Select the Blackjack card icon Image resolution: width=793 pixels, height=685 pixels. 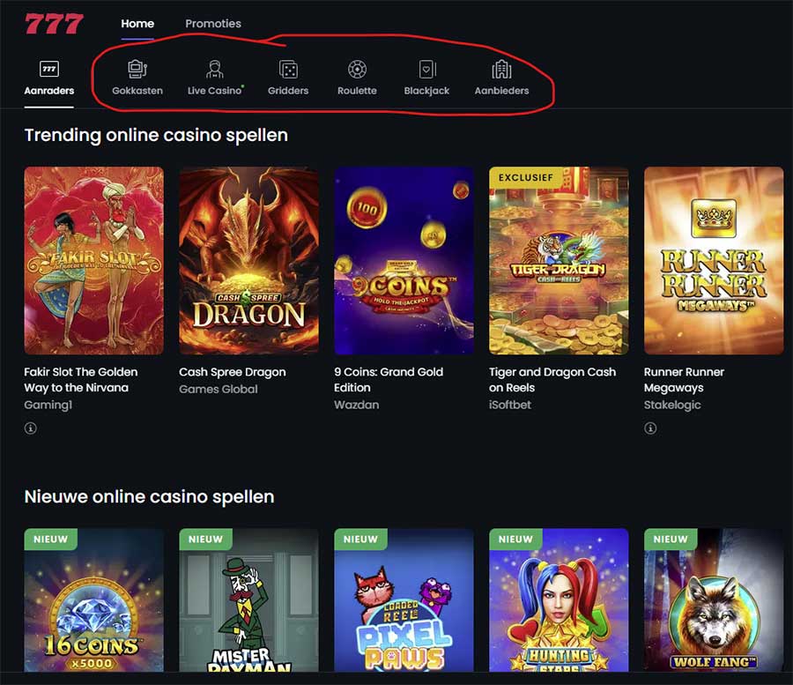point(426,70)
